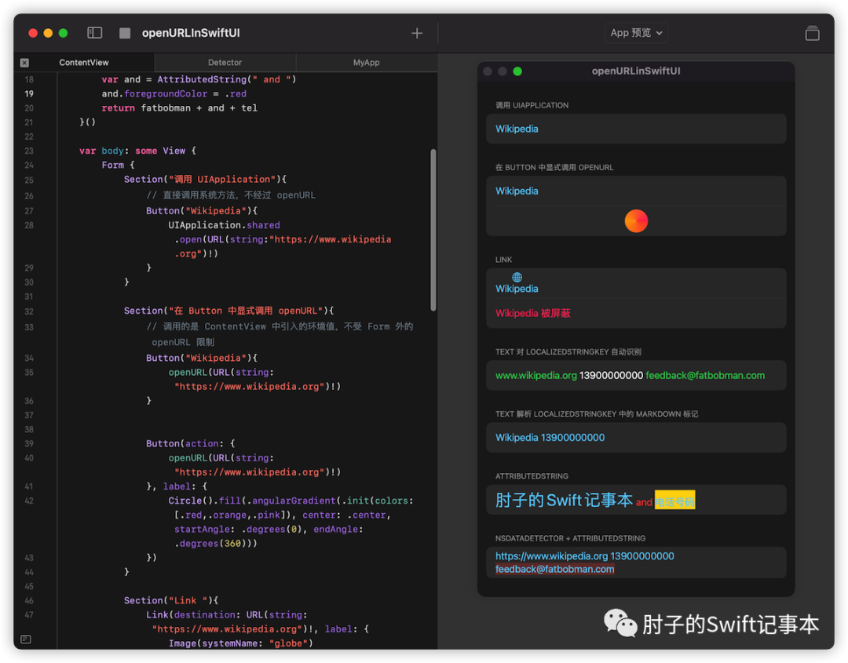
Task: Click black 13900000000 text in LocalizedStringKey section
Action: (x=611, y=376)
